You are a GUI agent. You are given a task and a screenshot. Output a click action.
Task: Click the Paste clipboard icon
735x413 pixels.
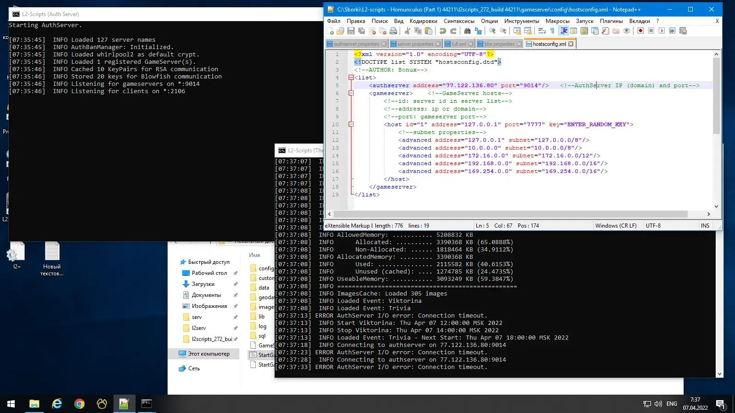[428, 31]
